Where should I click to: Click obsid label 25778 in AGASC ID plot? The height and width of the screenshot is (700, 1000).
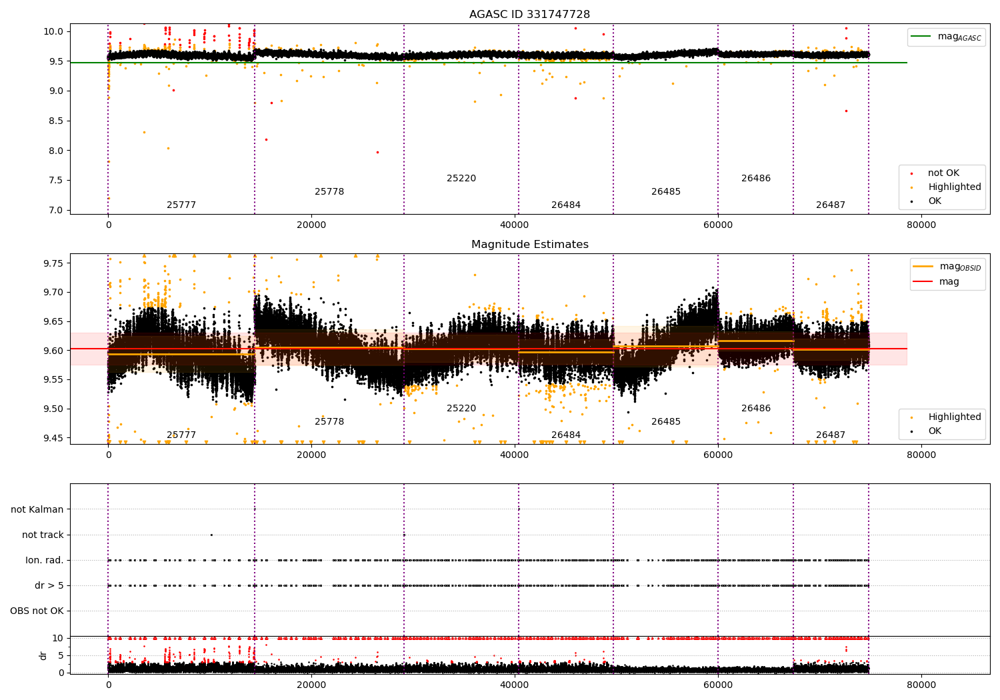329,192
